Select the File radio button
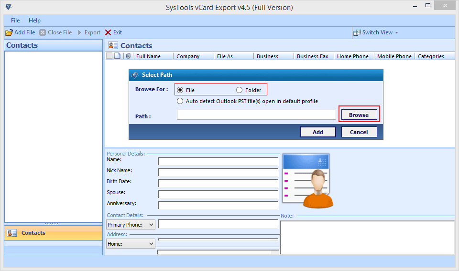Viewport: 459px width, 271px height. click(x=180, y=90)
